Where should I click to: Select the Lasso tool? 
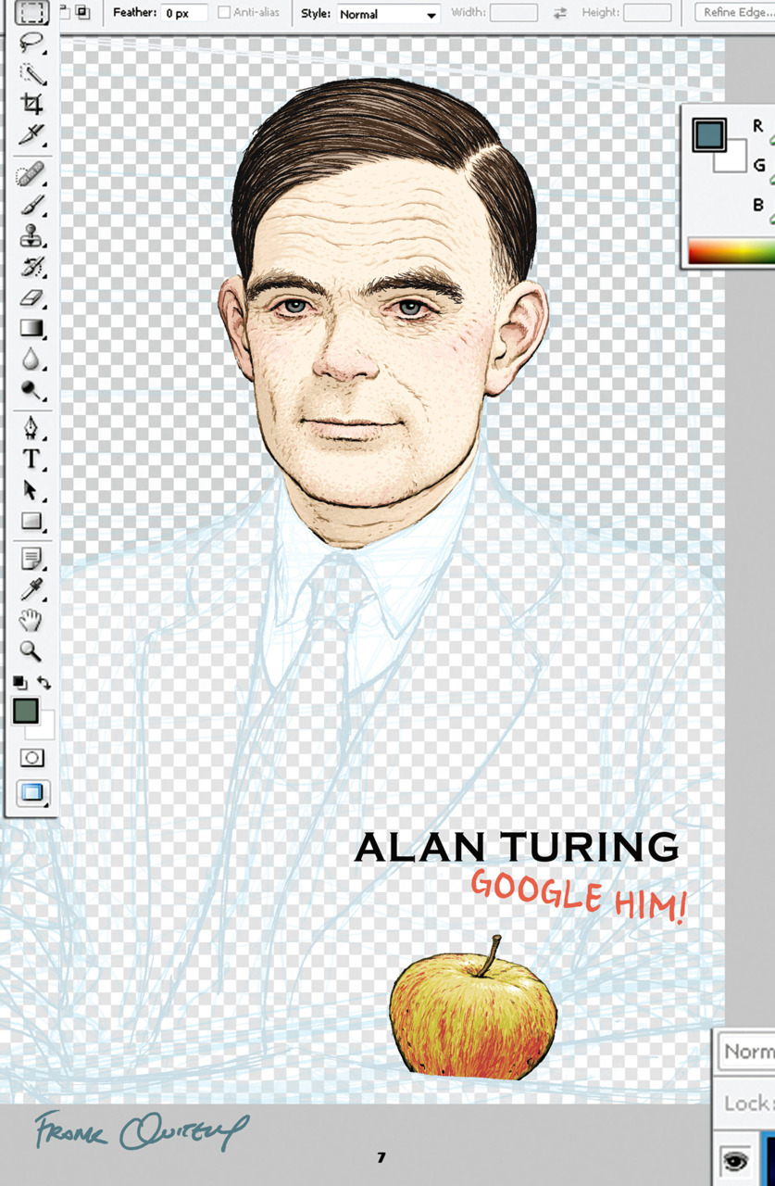tap(32, 44)
